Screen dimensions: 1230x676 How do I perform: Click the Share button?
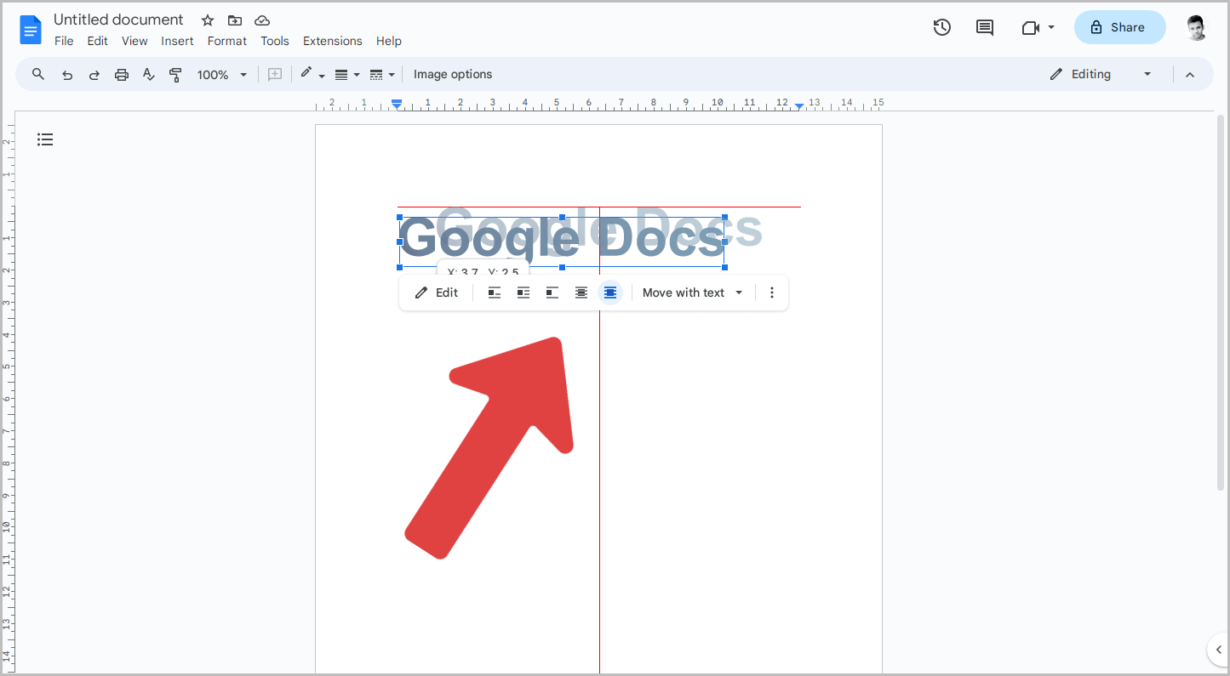(1119, 27)
